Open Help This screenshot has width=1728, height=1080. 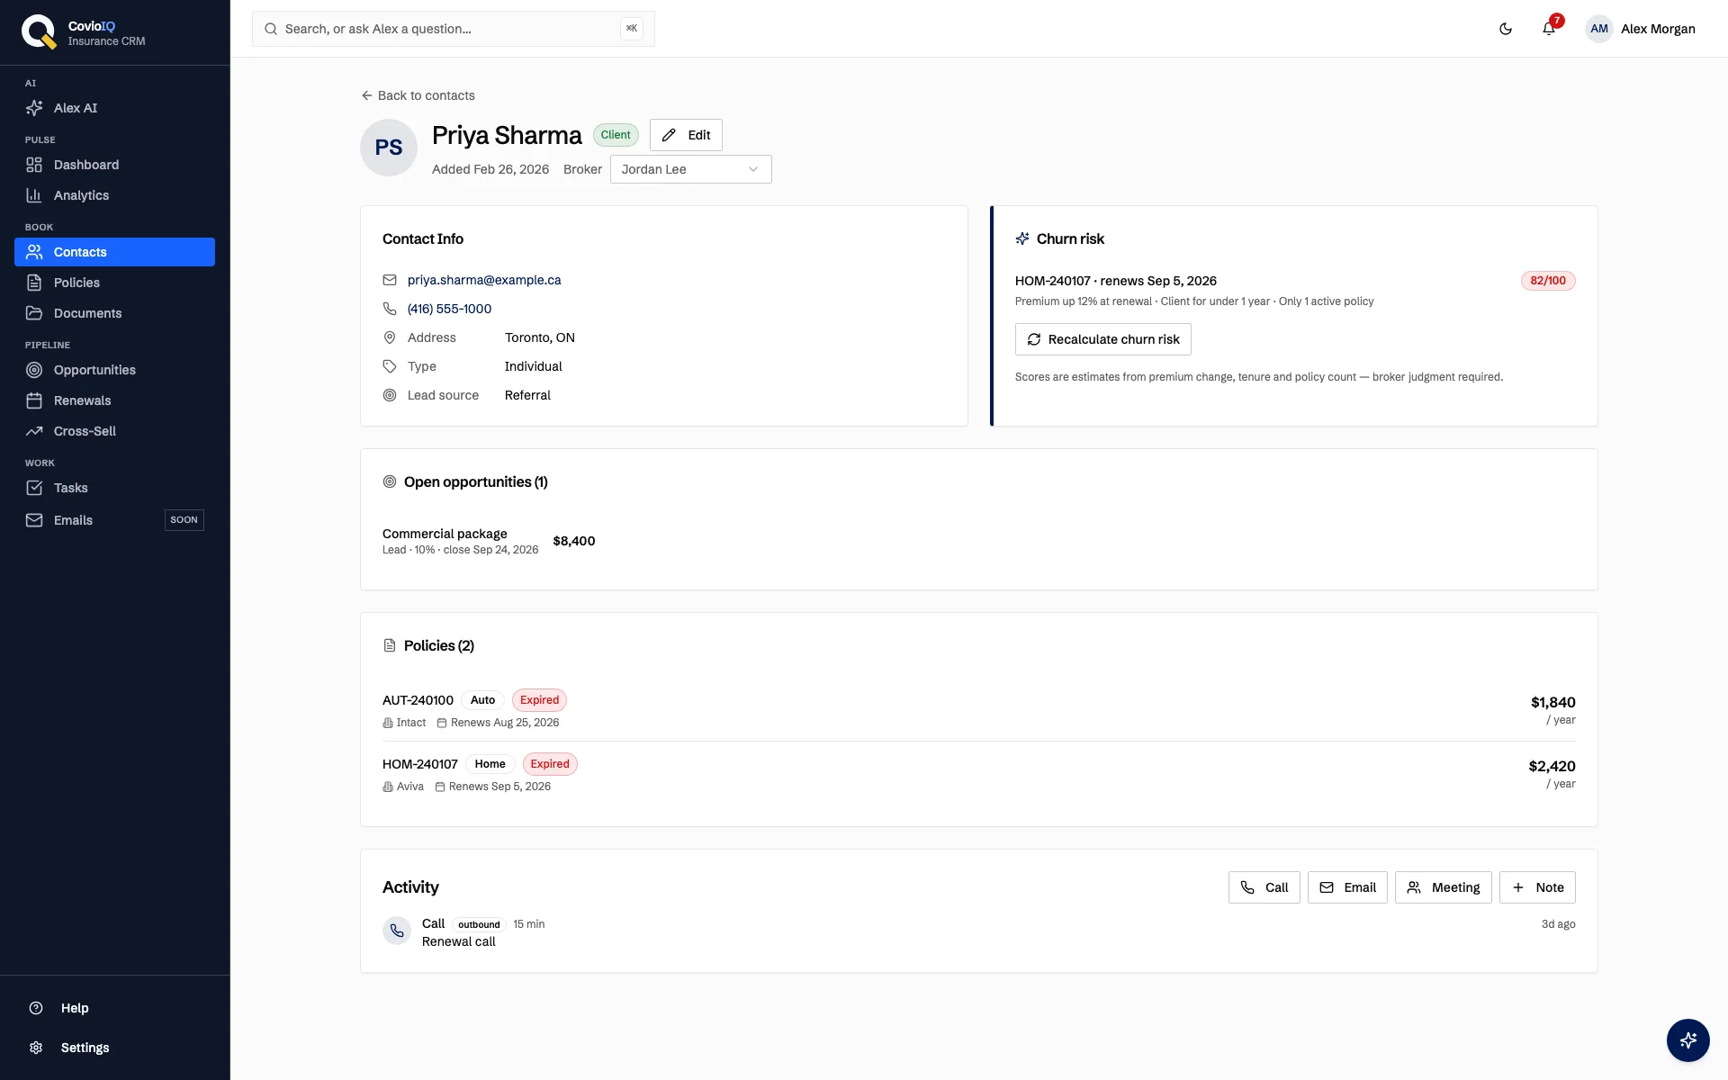(x=114, y=1008)
